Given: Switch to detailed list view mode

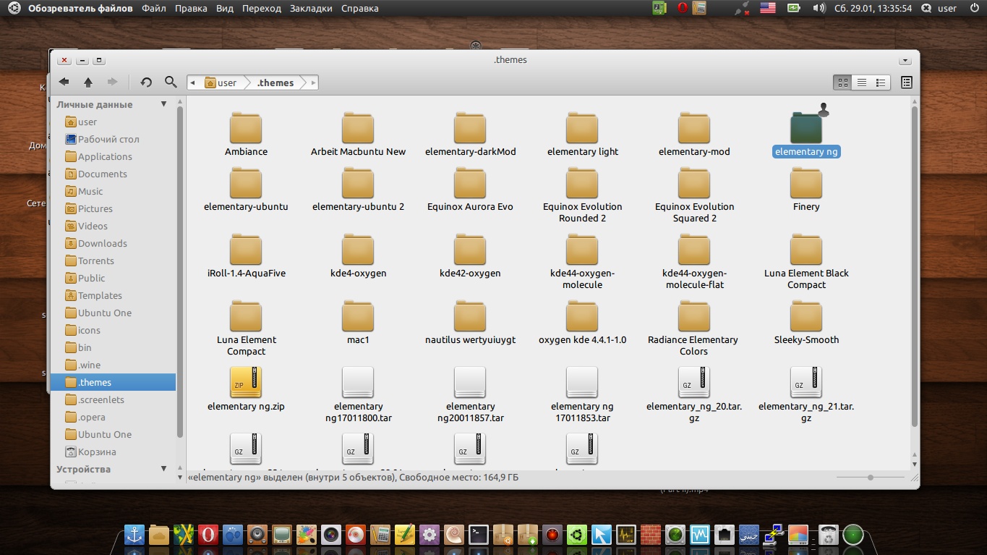Looking at the screenshot, I should click(862, 82).
